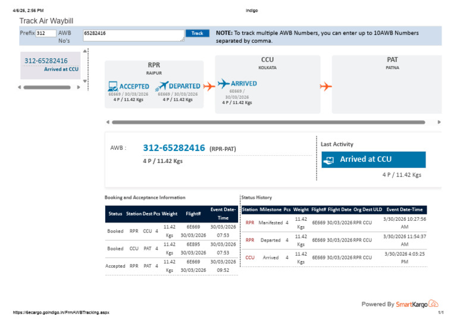Viewport: 457px width, 323px height.
Task: Click the Booked row with flight 6E895
Action: [x=171, y=249]
